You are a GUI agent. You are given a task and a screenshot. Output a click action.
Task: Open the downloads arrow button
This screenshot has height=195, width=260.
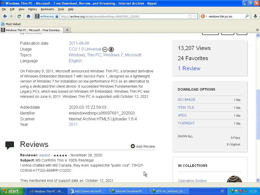(x=255, y=16)
